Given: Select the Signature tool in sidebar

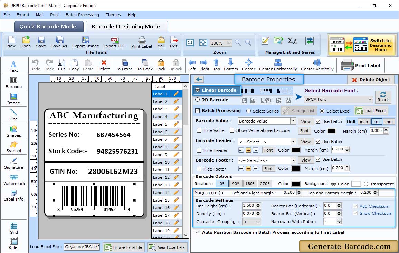Looking at the screenshot, I should [14, 164].
